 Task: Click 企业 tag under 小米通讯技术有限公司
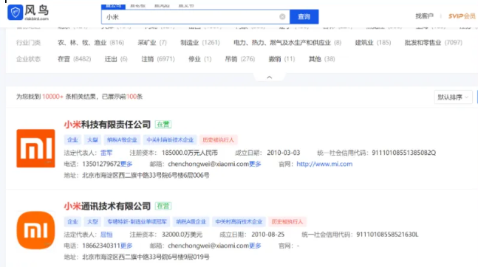coord(72,221)
